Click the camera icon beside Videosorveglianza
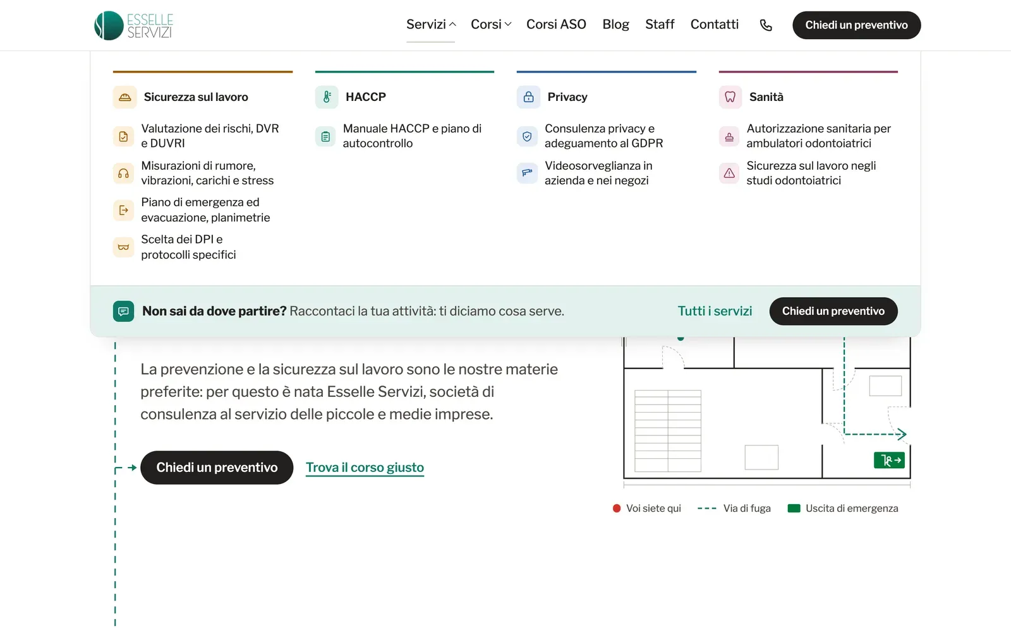 pyautogui.click(x=527, y=174)
